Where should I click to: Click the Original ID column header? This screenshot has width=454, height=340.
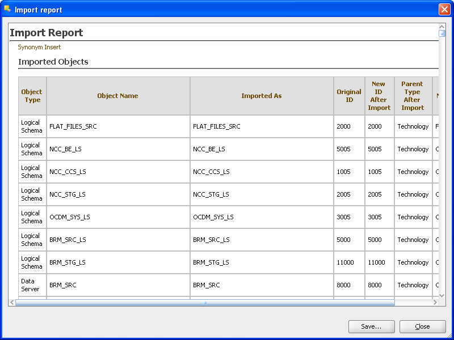point(348,96)
